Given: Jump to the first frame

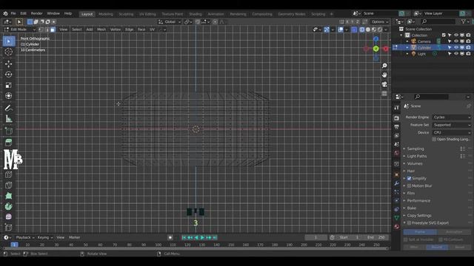Looking at the screenshot, I should (184, 238).
